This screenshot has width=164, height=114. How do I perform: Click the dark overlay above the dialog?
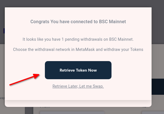coord(82,4)
